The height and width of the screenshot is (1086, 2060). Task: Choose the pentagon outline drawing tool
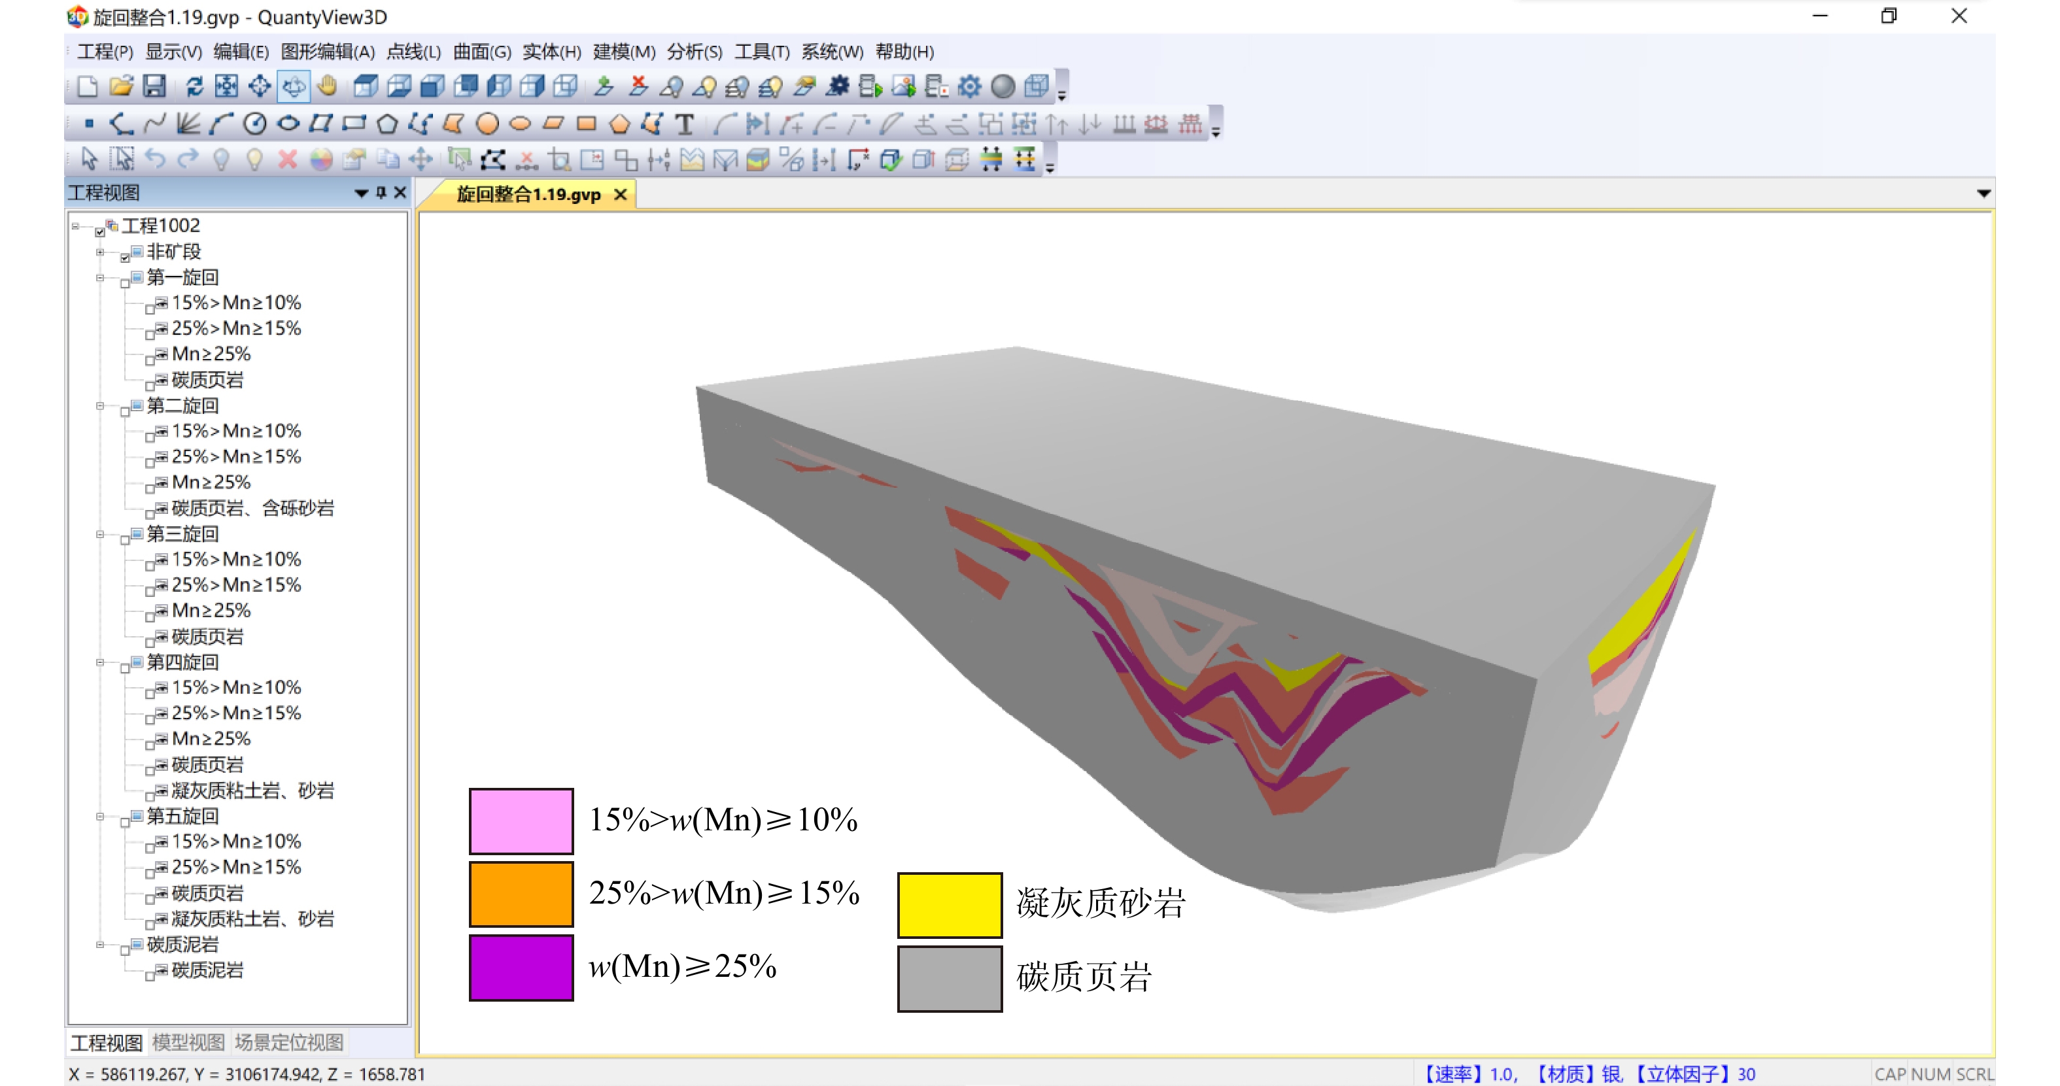coord(387,124)
